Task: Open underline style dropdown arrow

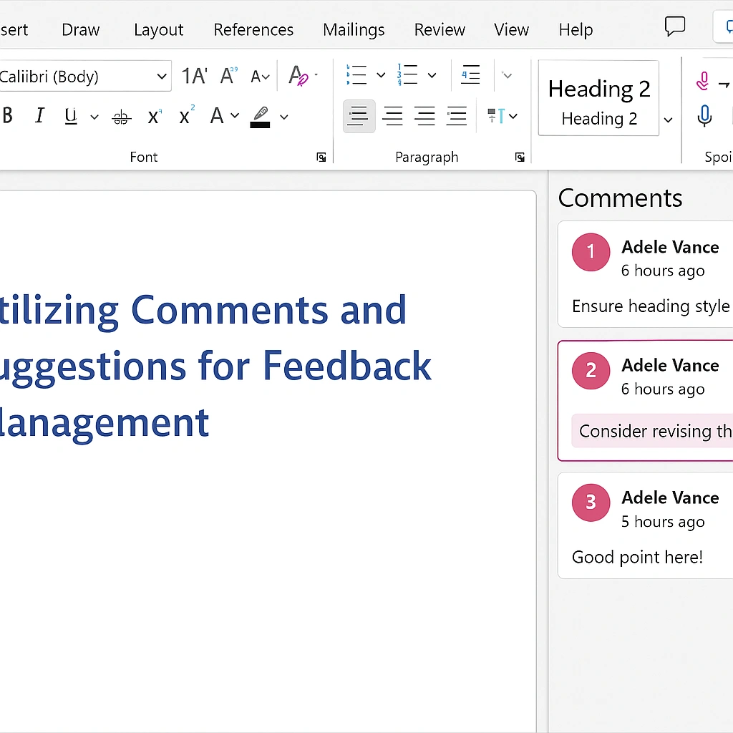Action: point(94,117)
